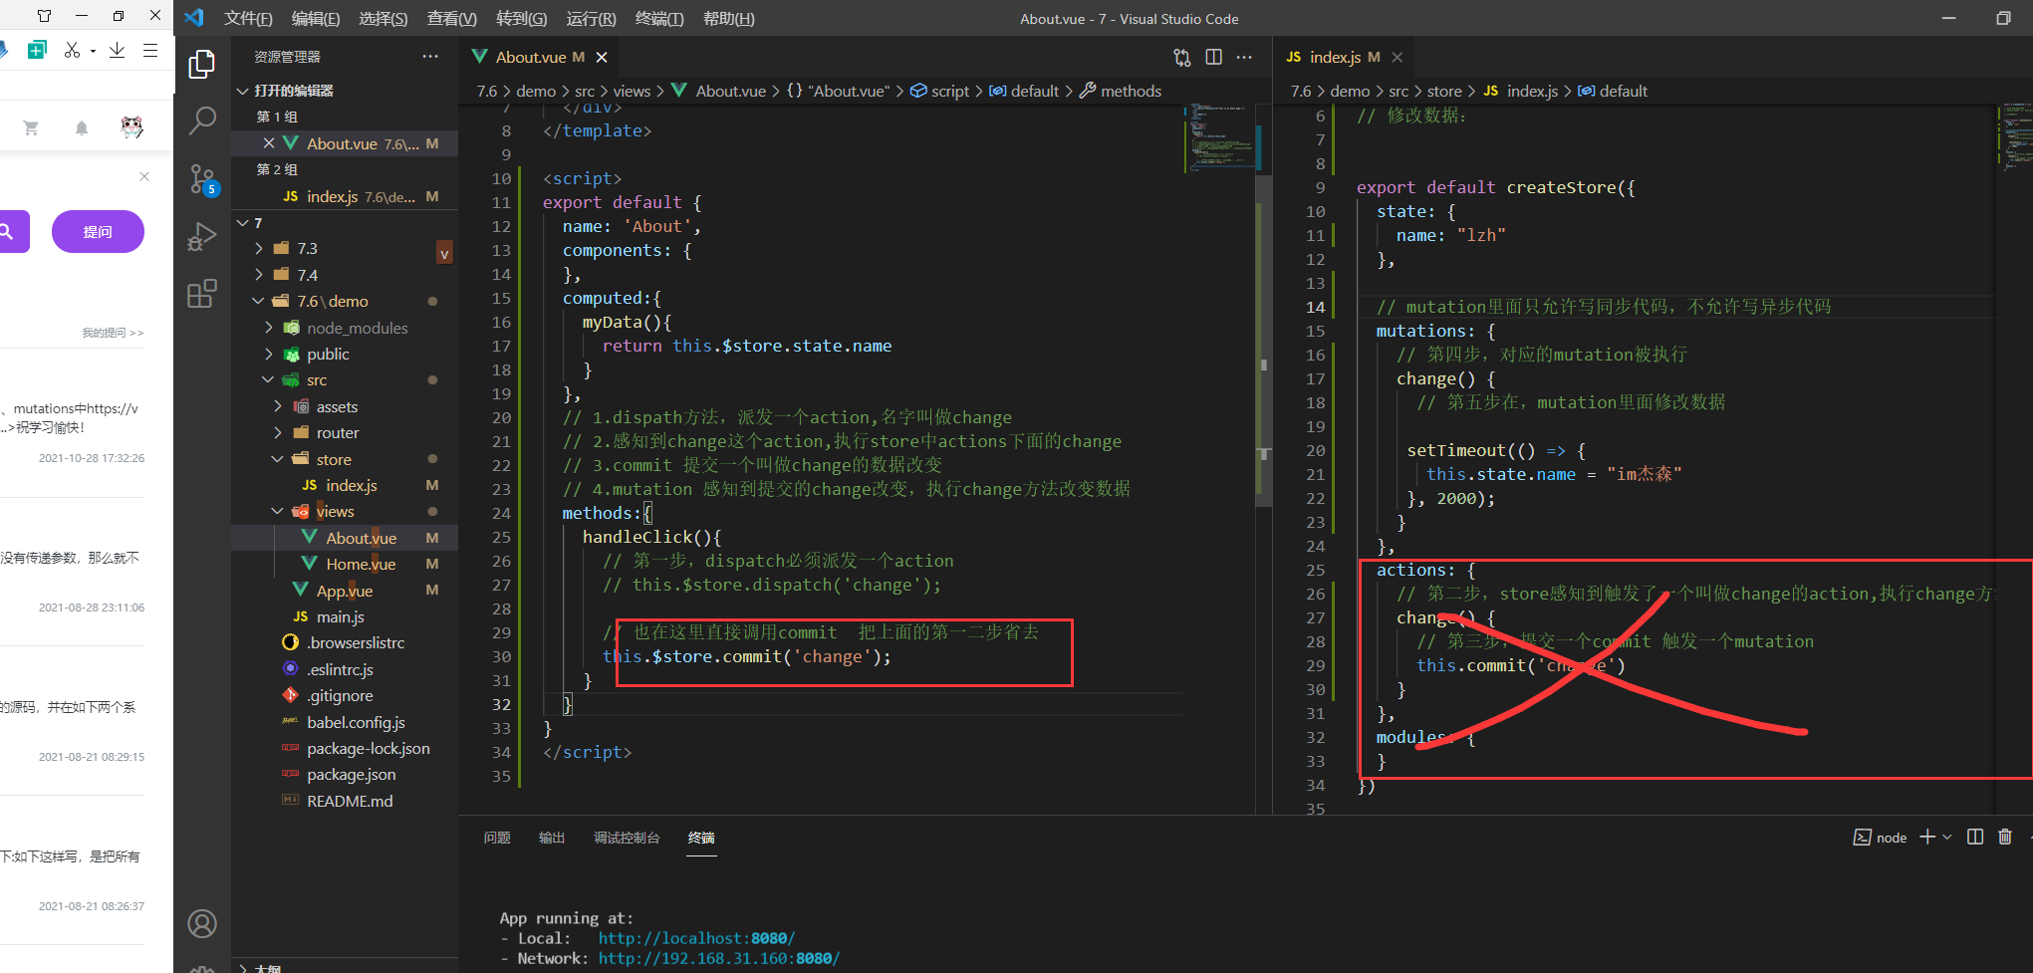This screenshot has width=2033, height=973.
Task: Click the node terminal label
Action: (1881, 838)
